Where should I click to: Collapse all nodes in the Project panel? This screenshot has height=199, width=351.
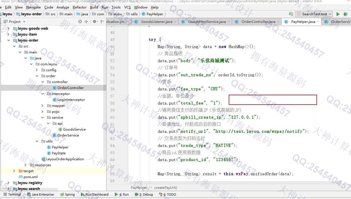point(86,21)
